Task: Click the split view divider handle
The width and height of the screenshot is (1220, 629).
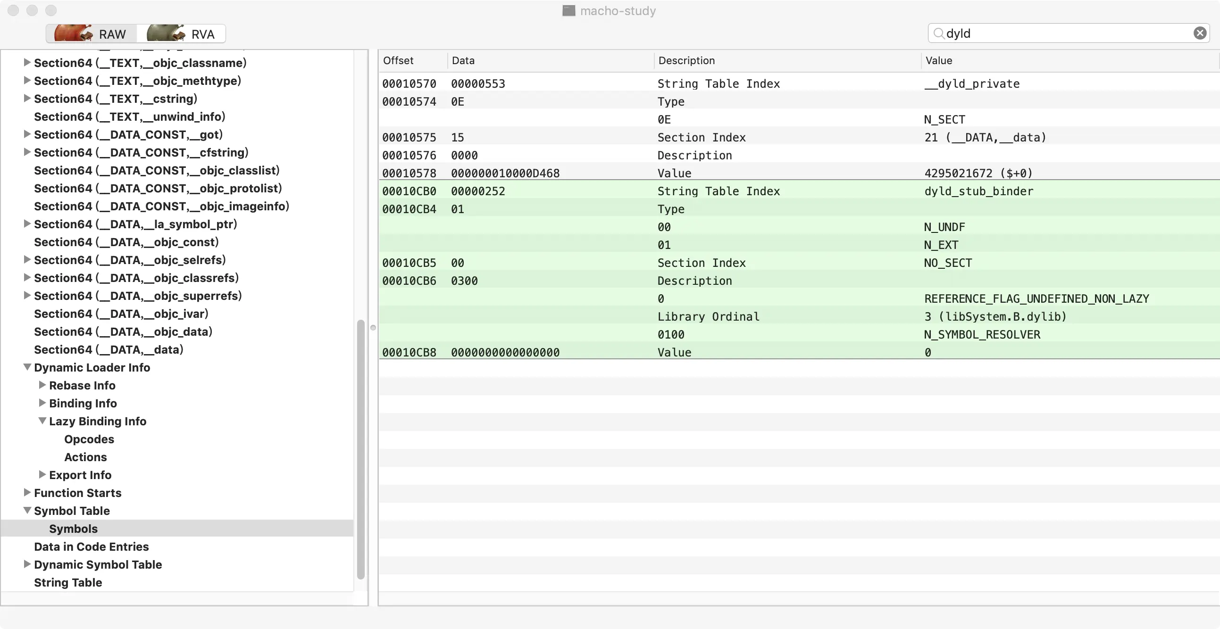Action: click(373, 328)
